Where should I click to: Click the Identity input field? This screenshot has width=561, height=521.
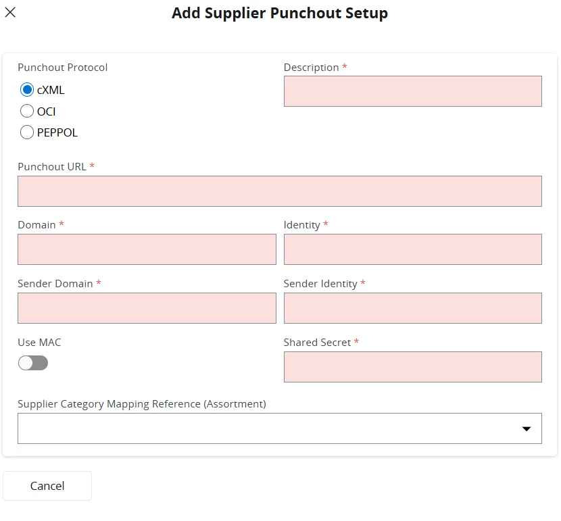click(x=413, y=249)
